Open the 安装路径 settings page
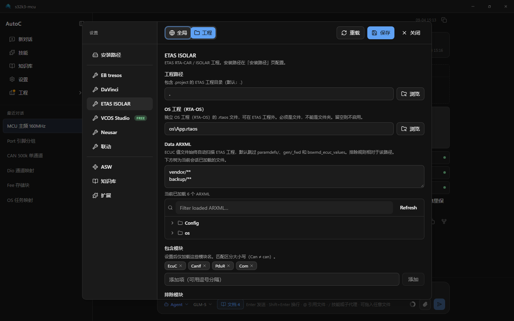 [120, 55]
